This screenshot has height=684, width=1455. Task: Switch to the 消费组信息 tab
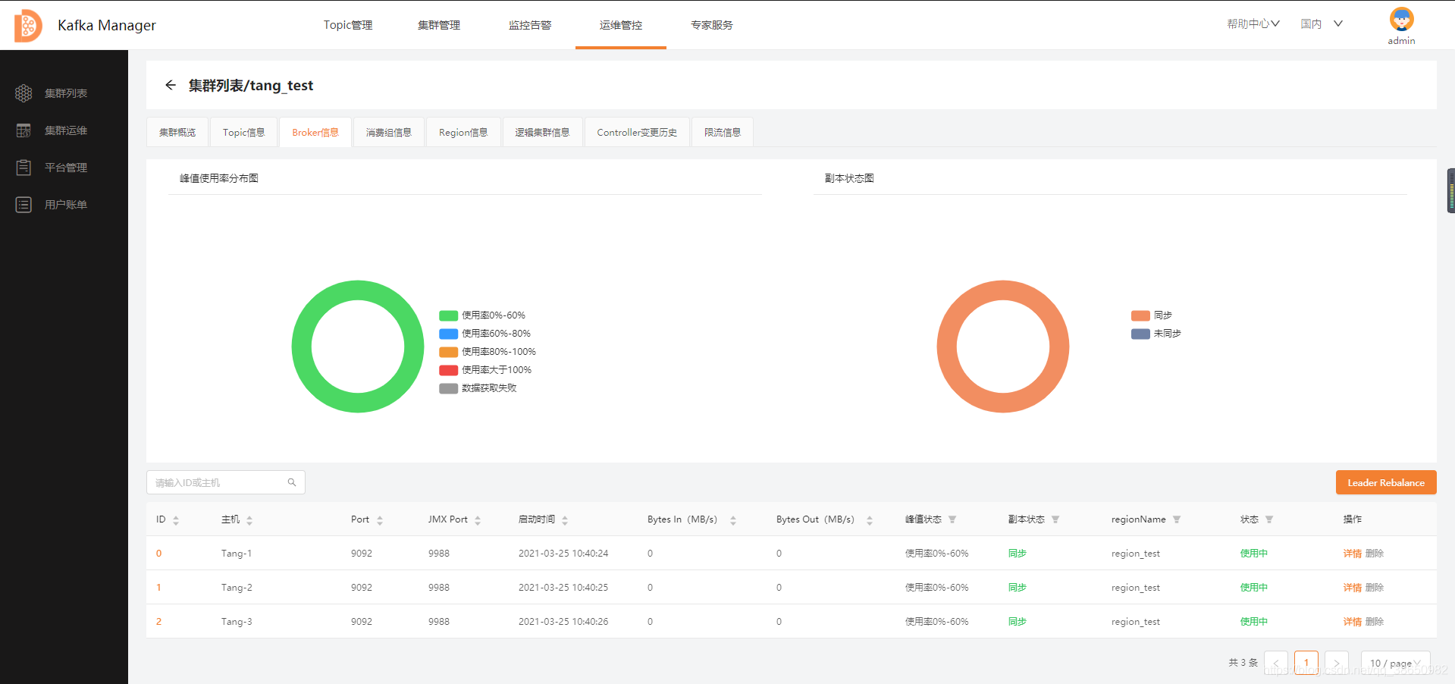pos(389,132)
